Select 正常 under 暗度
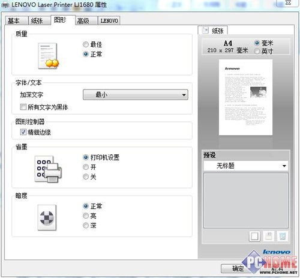Image resolution: width=300 pixels, height=278 pixels. coord(86,206)
